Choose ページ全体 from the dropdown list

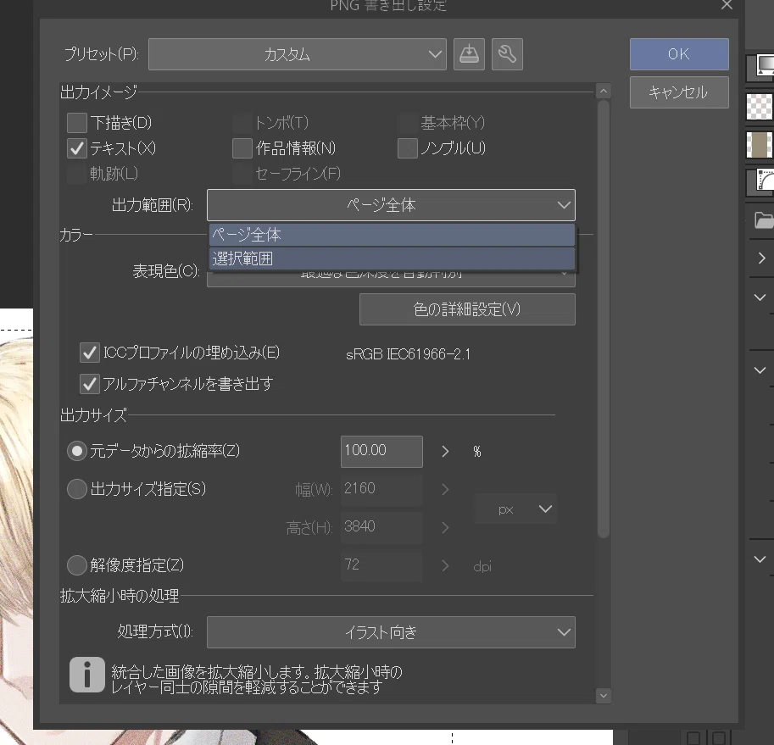click(392, 235)
